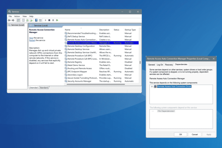The image size is (222, 148).
Task: Click OK in the Properties dialog
Action: [x=180, y=134]
